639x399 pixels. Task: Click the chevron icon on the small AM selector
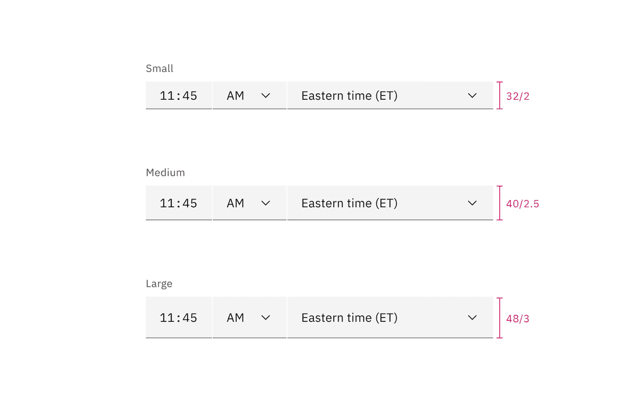[x=266, y=95]
